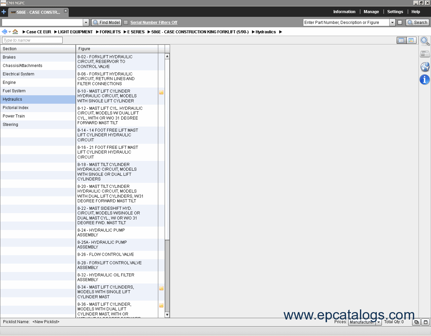This screenshot has width=431, height=336.
Task: Click the restore picklist panel icon
Action: pyautogui.click(x=417, y=322)
